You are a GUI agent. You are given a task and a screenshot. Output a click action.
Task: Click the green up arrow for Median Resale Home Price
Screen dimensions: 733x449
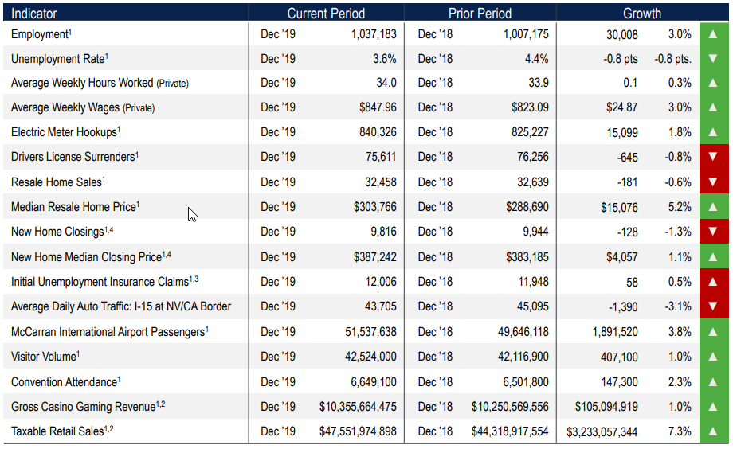click(x=713, y=207)
